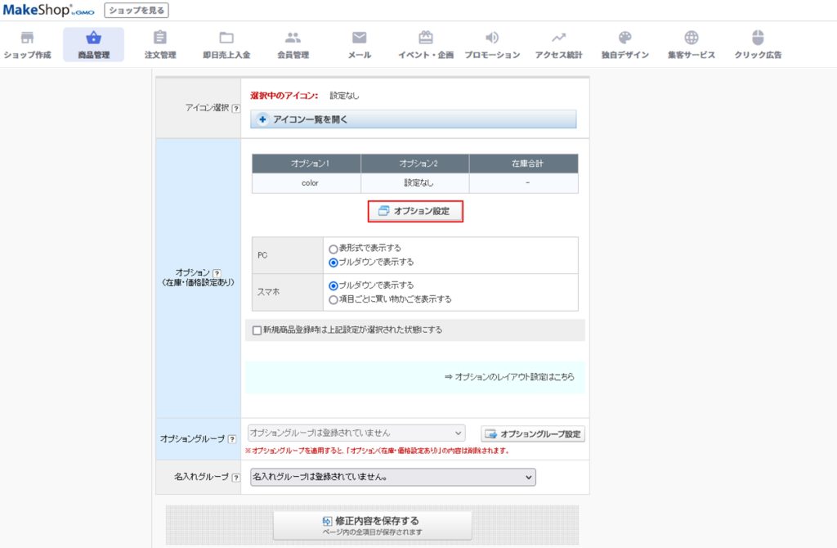Click the help icon beside アイコン選択
The height and width of the screenshot is (548, 837).
235,109
